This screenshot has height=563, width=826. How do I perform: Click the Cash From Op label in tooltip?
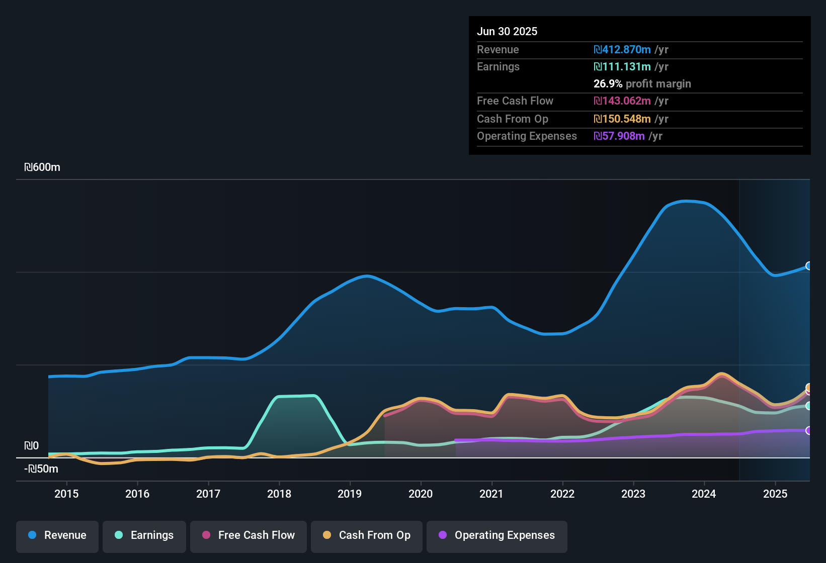pos(513,119)
